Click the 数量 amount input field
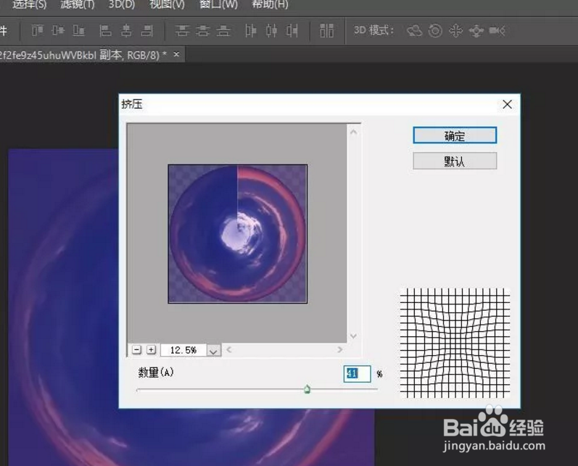578x466 pixels. point(357,373)
